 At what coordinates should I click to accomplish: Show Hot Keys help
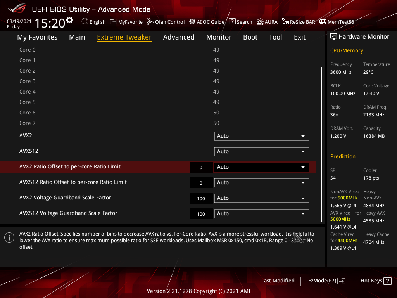coord(376,281)
